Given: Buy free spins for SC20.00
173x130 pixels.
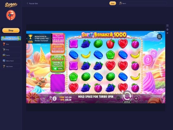Looking at the screenshot, I should click(x=58, y=38).
